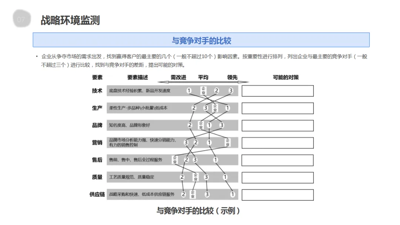Click the 要素描述 column heading
This screenshot has width=400, height=225.
137,77
